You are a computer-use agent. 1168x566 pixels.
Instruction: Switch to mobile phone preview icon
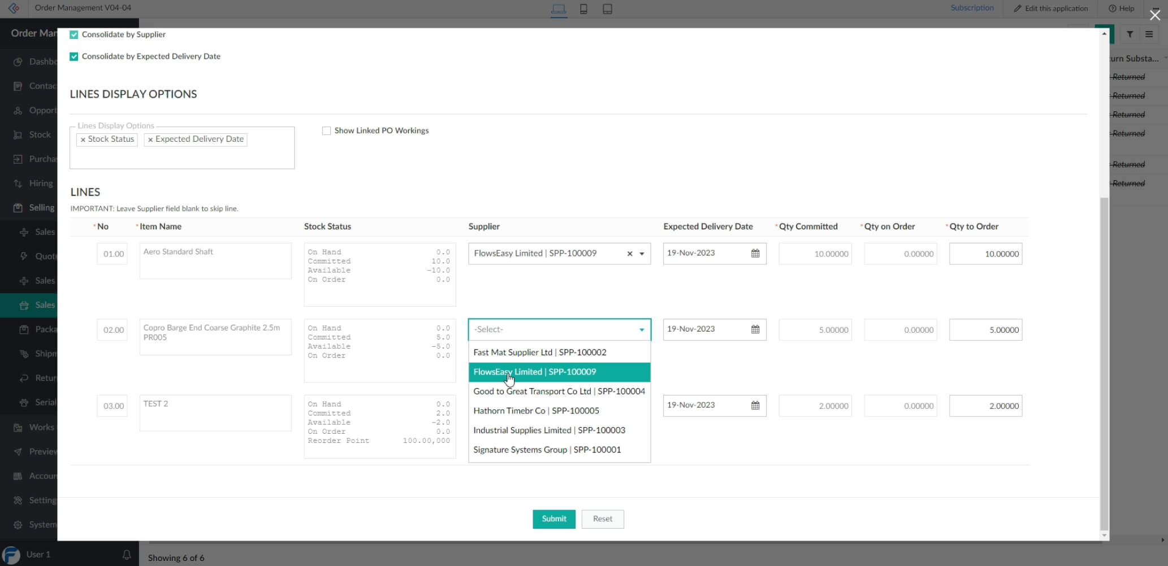pos(583,9)
